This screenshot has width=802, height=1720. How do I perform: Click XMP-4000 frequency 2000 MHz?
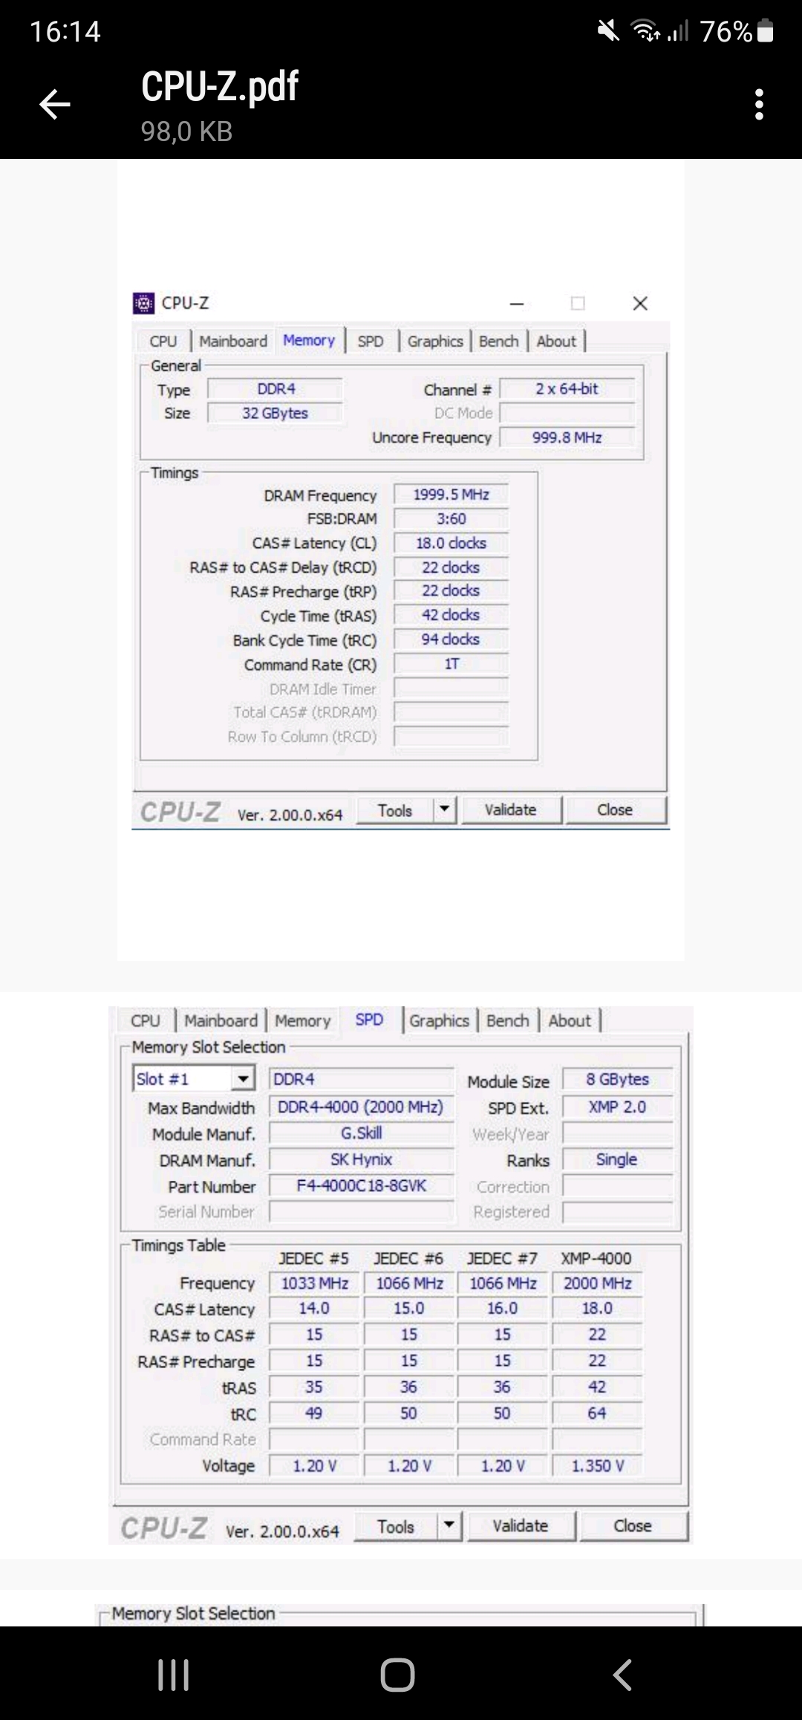pos(597,1283)
